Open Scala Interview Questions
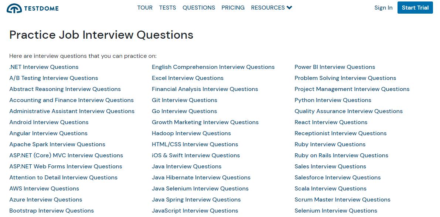This screenshot has height=217, width=440. coord(331,188)
